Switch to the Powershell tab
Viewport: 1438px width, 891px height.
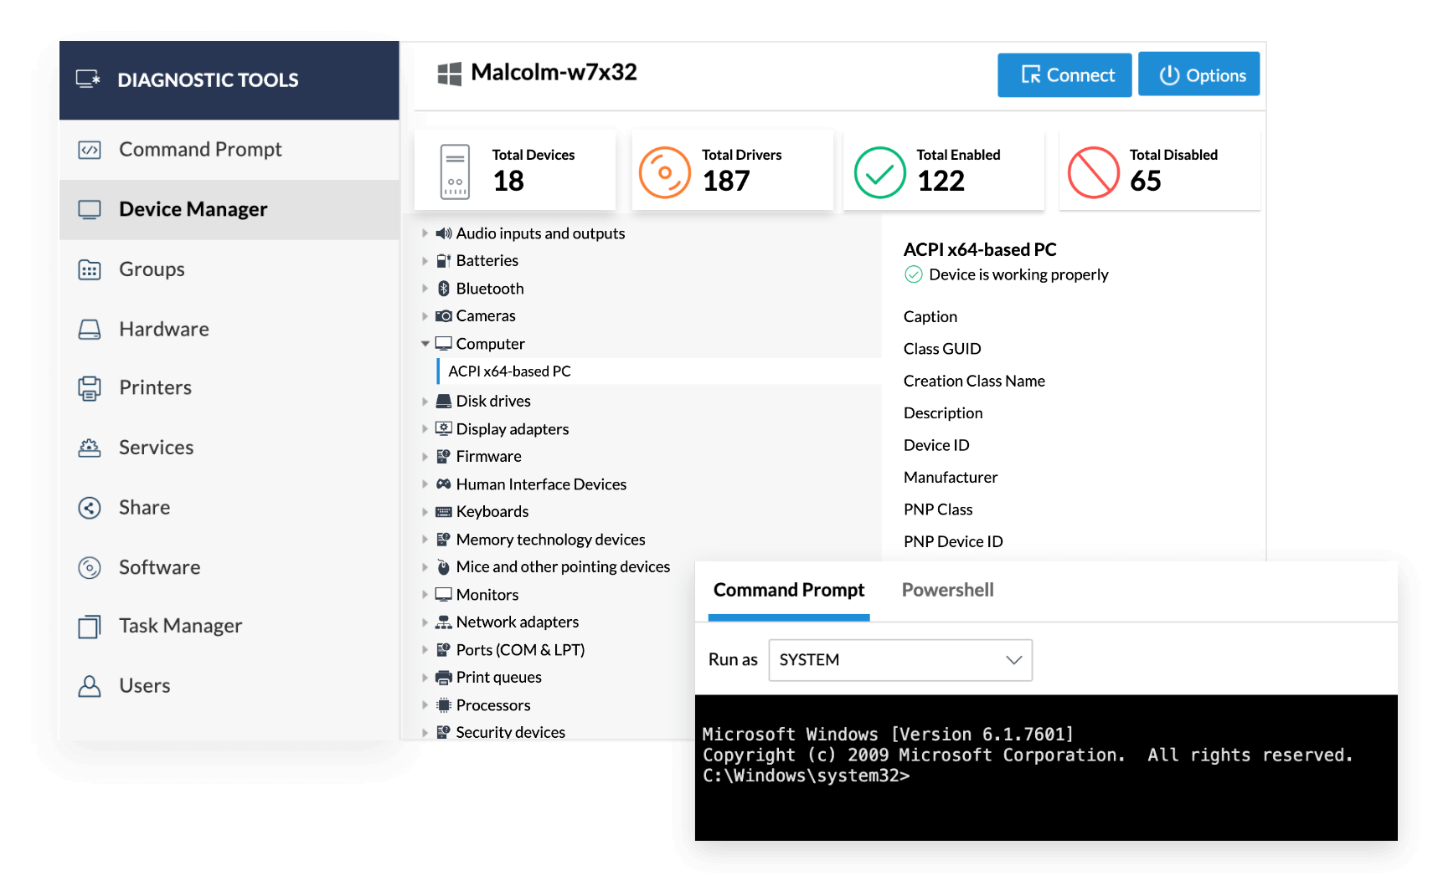click(x=947, y=590)
